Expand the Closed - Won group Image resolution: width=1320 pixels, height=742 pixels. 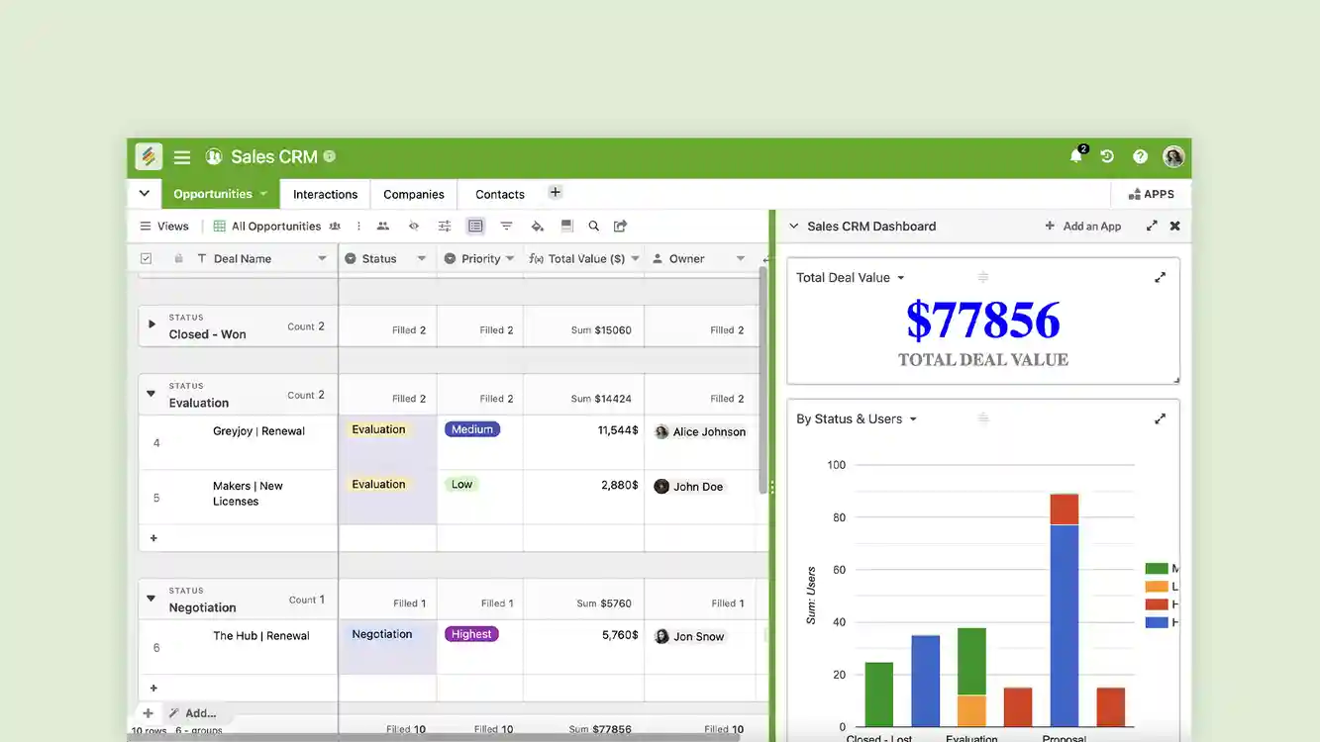[x=152, y=322]
